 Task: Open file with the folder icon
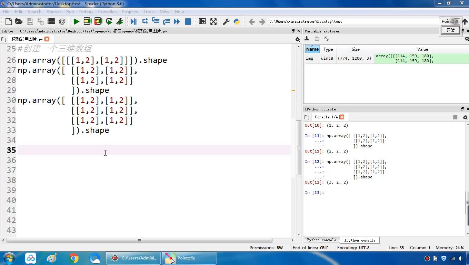19,21
